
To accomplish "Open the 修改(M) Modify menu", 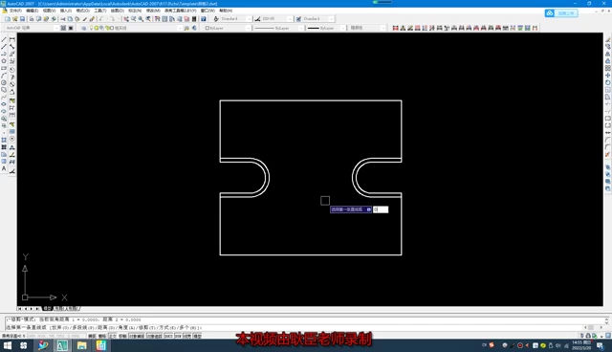I will pyautogui.click(x=153, y=11).
